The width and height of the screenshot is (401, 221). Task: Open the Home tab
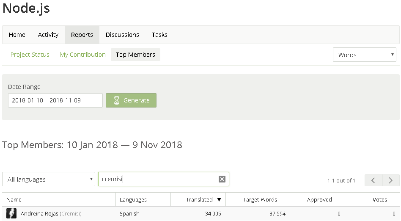tap(17, 35)
